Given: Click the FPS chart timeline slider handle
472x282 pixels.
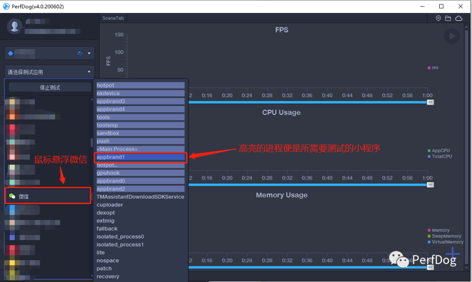Looking at the screenshot, I should tap(430, 102).
